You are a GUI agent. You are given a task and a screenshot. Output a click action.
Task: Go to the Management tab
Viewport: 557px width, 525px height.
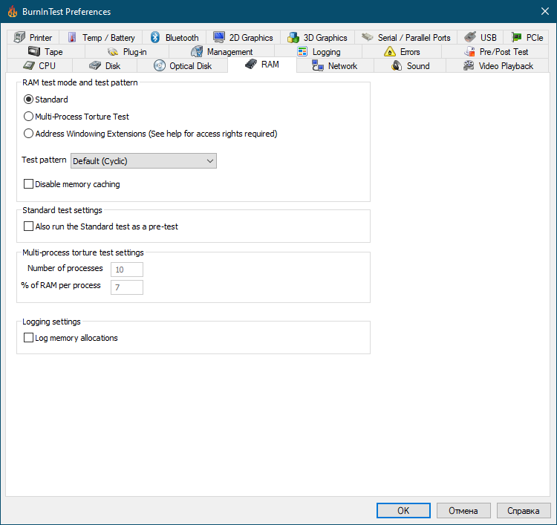click(x=221, y=52)
